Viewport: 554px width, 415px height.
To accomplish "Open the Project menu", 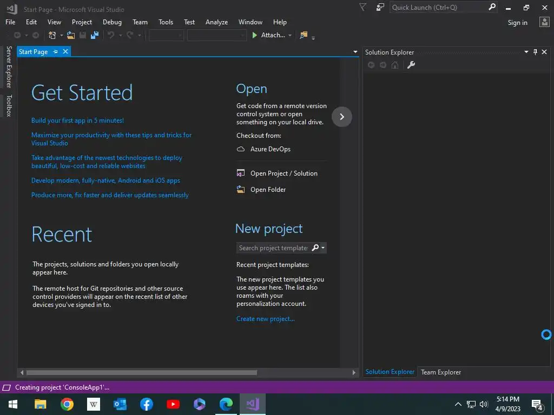I will [82, 22].
